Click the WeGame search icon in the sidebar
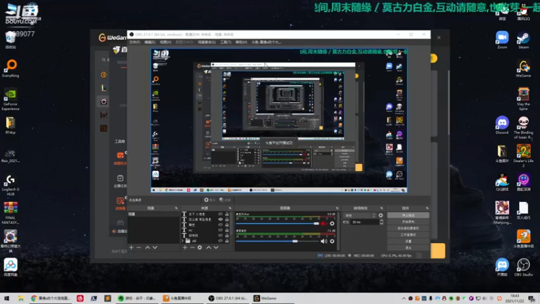Screen dimensions: 540x304 tap(104, 59)
